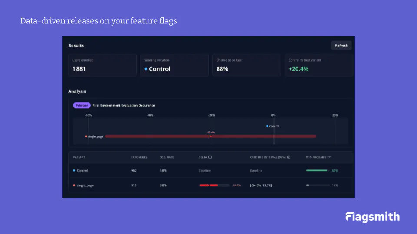Click the single_page red delta bar

[x=209, y=185]
